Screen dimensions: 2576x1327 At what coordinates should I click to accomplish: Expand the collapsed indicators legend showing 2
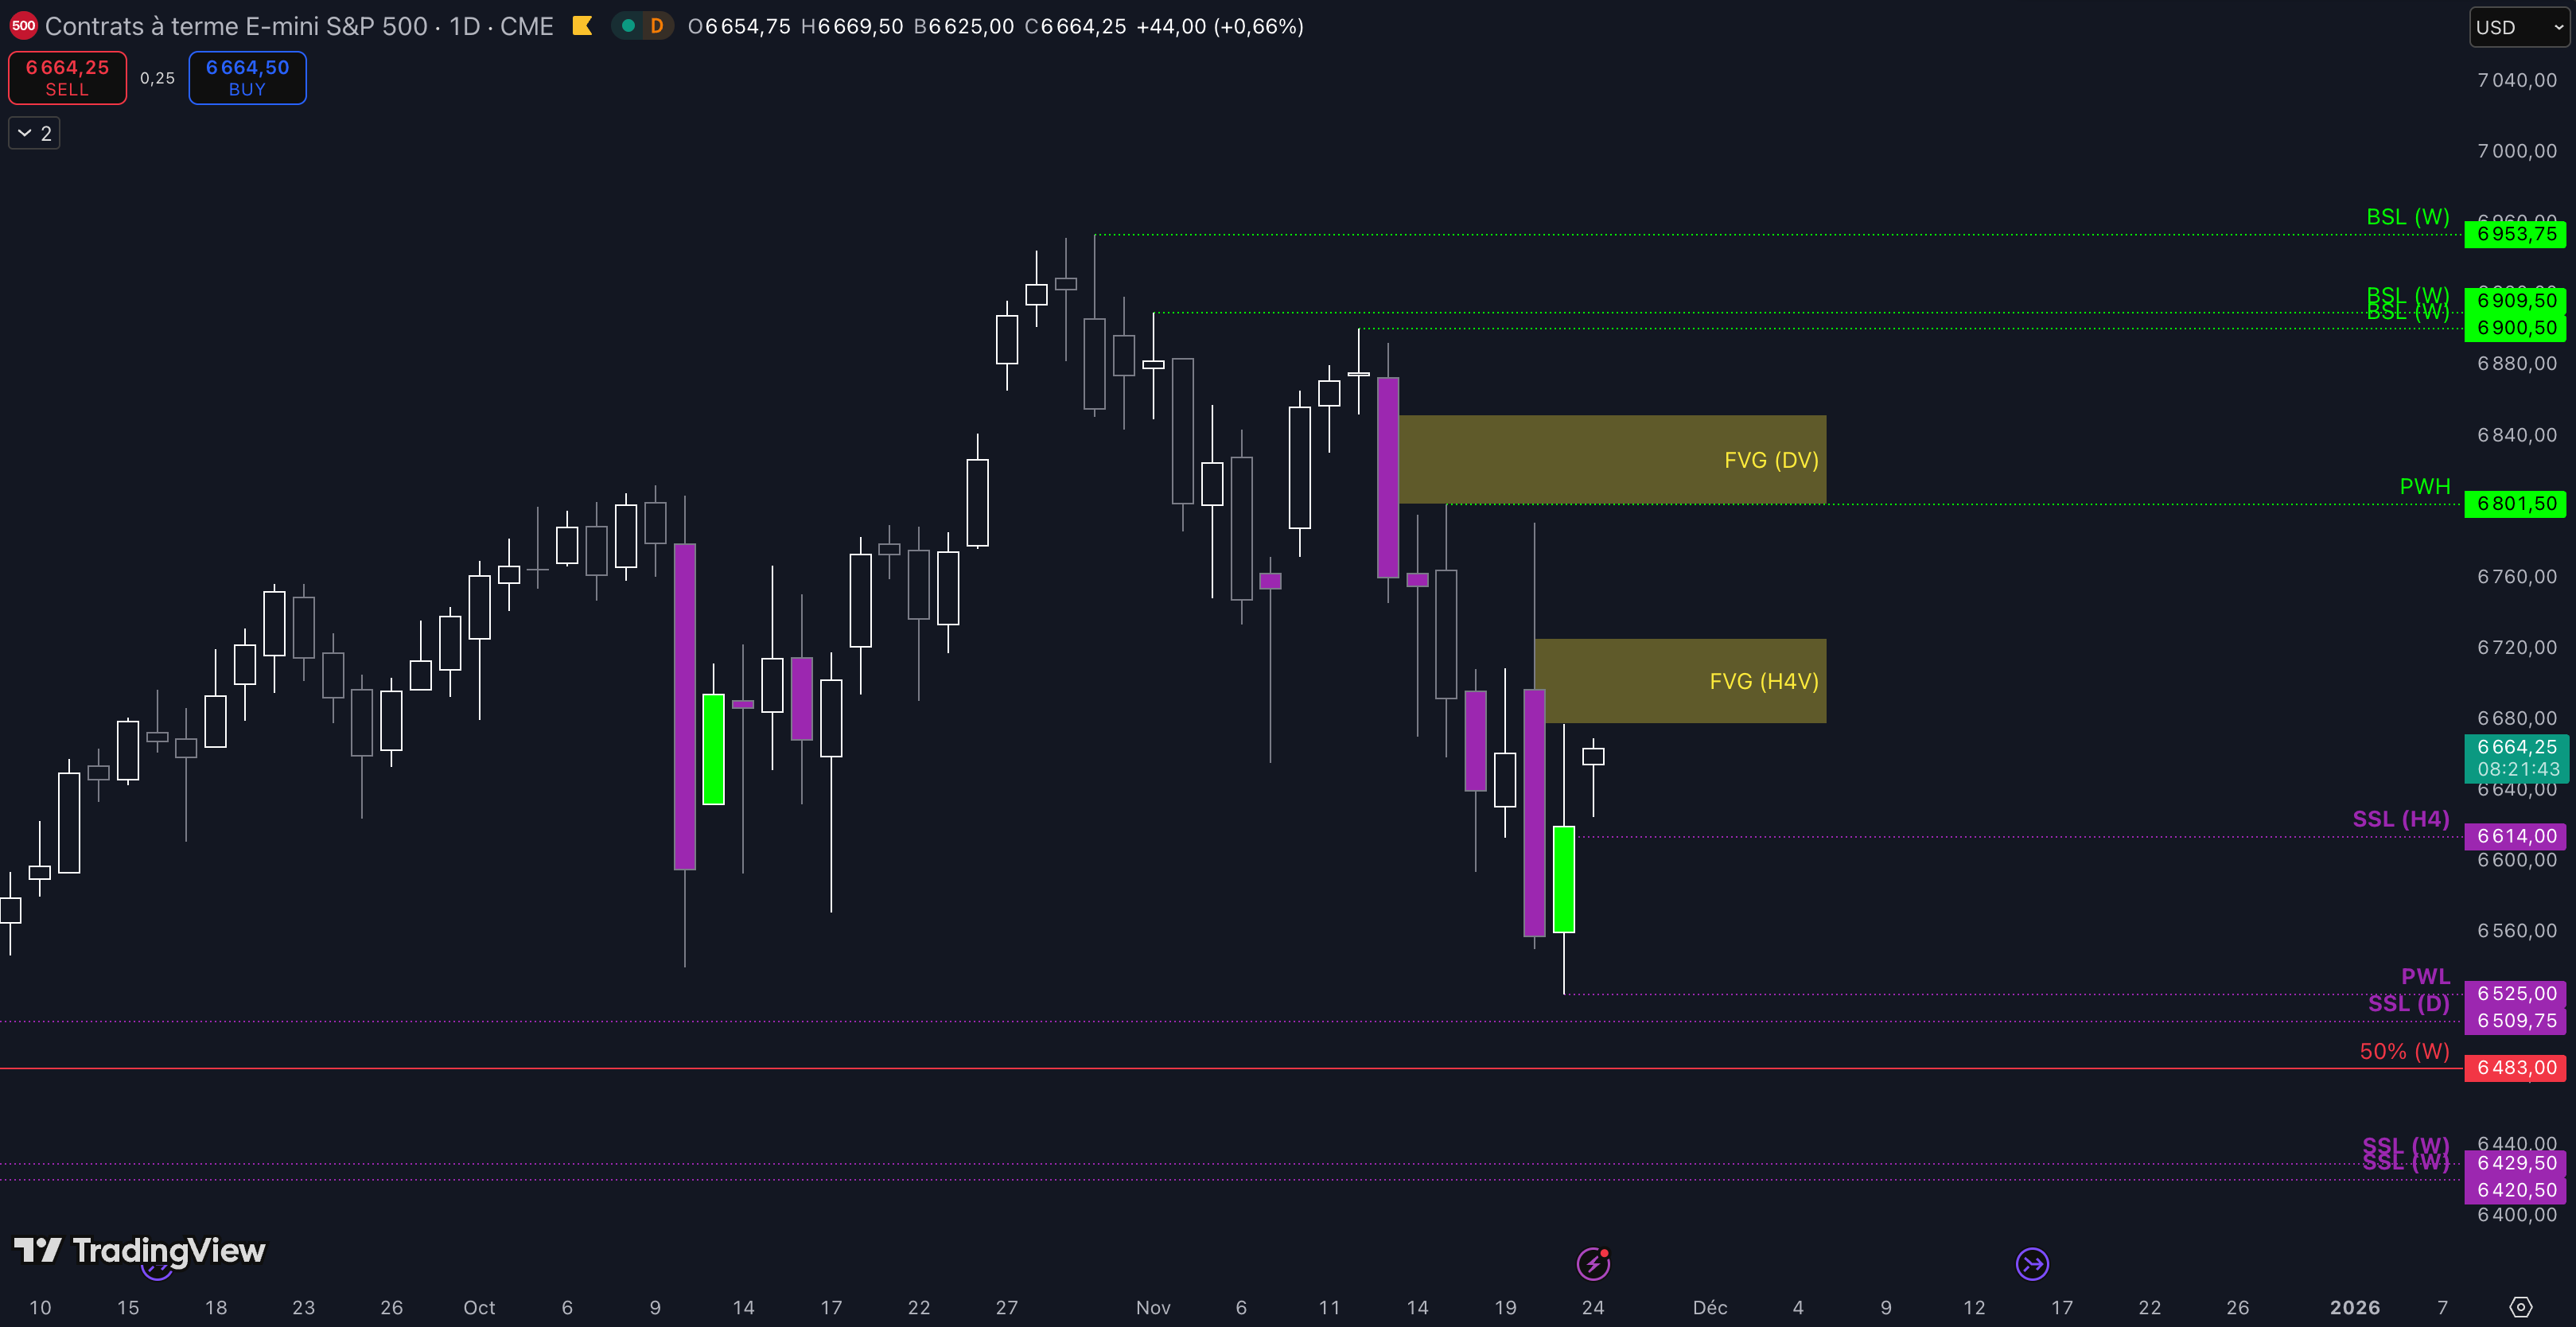pyautogui.click(x=35, y=133)
